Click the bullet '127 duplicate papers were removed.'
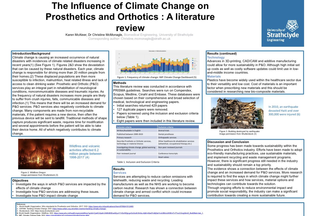Image resolution: width=315 pixels, height=216 pixels. (142, 109)
